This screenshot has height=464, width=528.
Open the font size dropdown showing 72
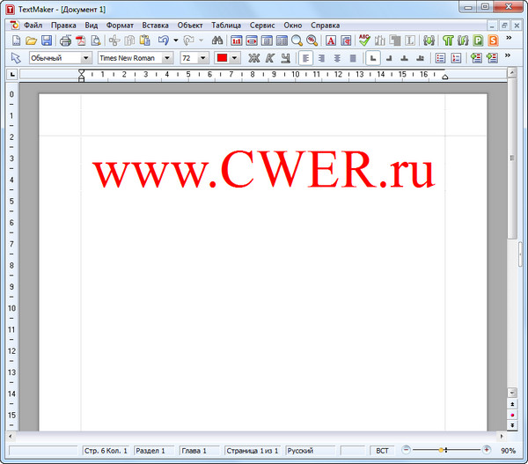[203, 58]
